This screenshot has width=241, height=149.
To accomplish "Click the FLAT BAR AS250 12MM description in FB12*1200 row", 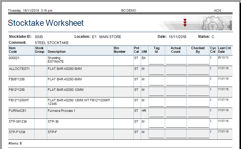I will click(65, 90).
